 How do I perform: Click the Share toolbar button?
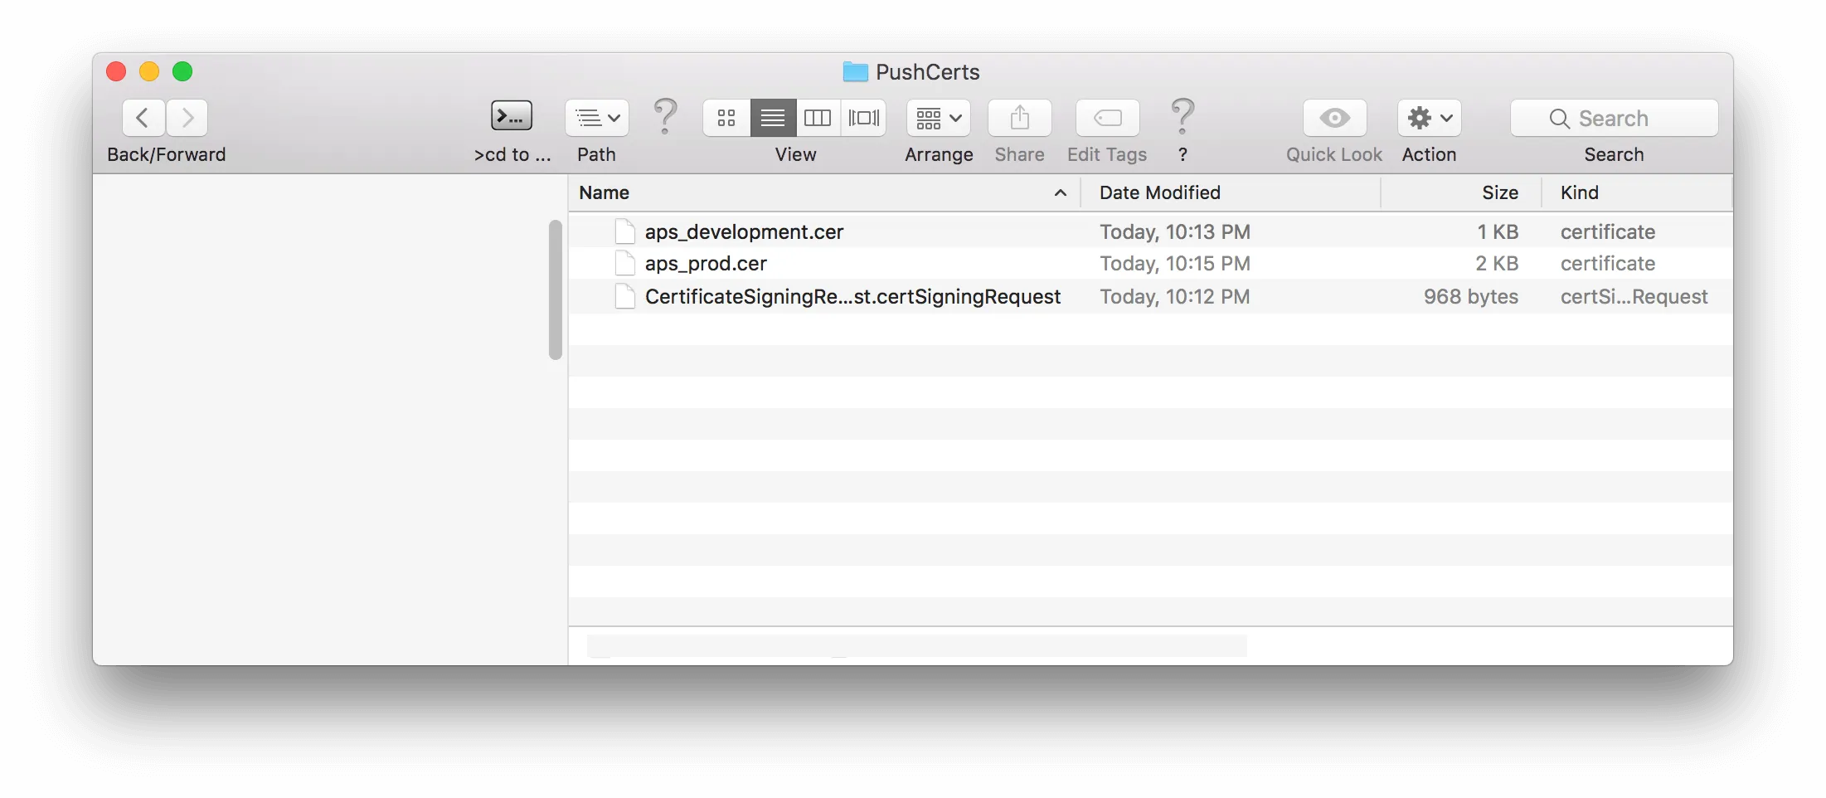1019,118
